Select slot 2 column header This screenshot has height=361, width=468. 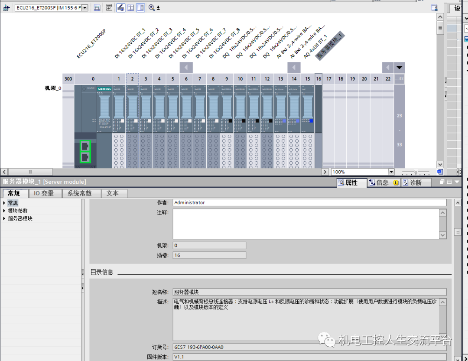pyautogui.click(x=132, y=79)
